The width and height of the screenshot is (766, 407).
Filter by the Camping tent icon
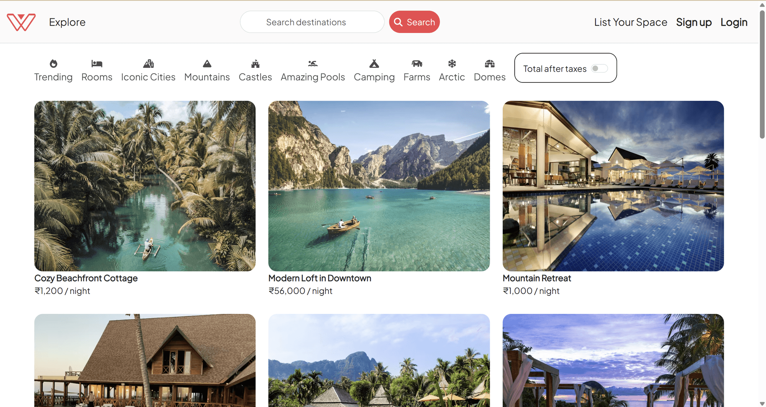[374, 64]
